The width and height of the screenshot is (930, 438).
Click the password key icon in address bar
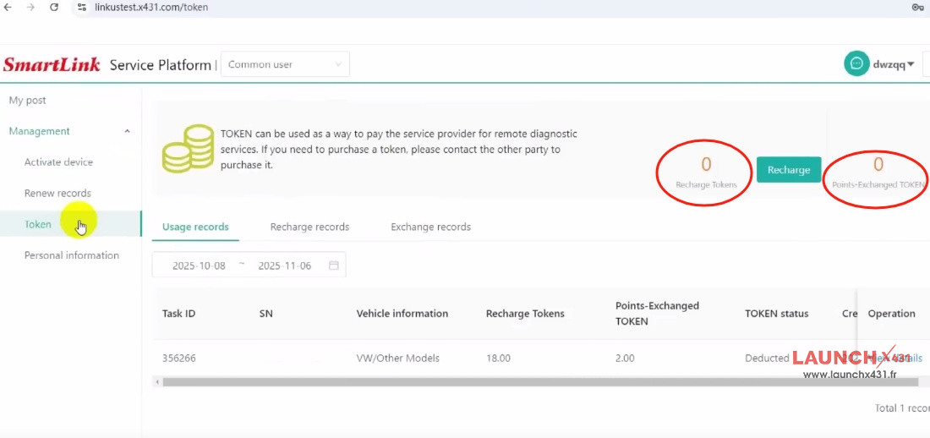[917, 7]
